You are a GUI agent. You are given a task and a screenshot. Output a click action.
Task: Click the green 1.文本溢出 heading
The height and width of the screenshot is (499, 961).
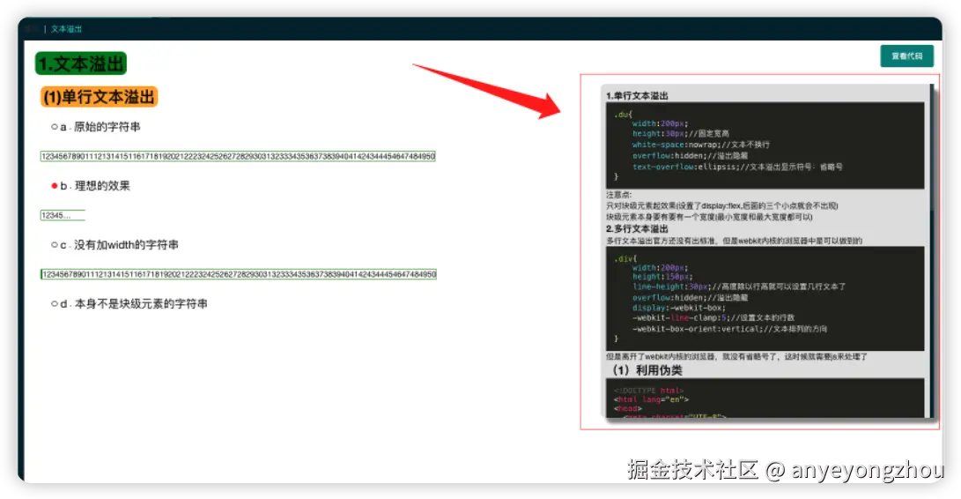click(x=81, y=63)
